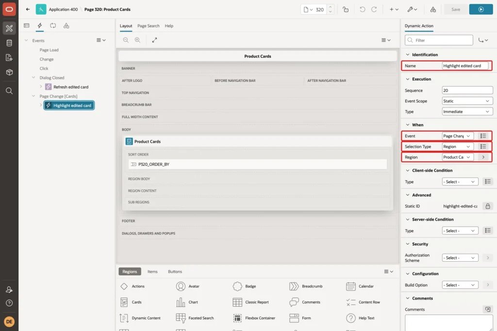Click the Filter search field
The height and width of the screenshot is (331, 497).
click(x=439, y=40)
